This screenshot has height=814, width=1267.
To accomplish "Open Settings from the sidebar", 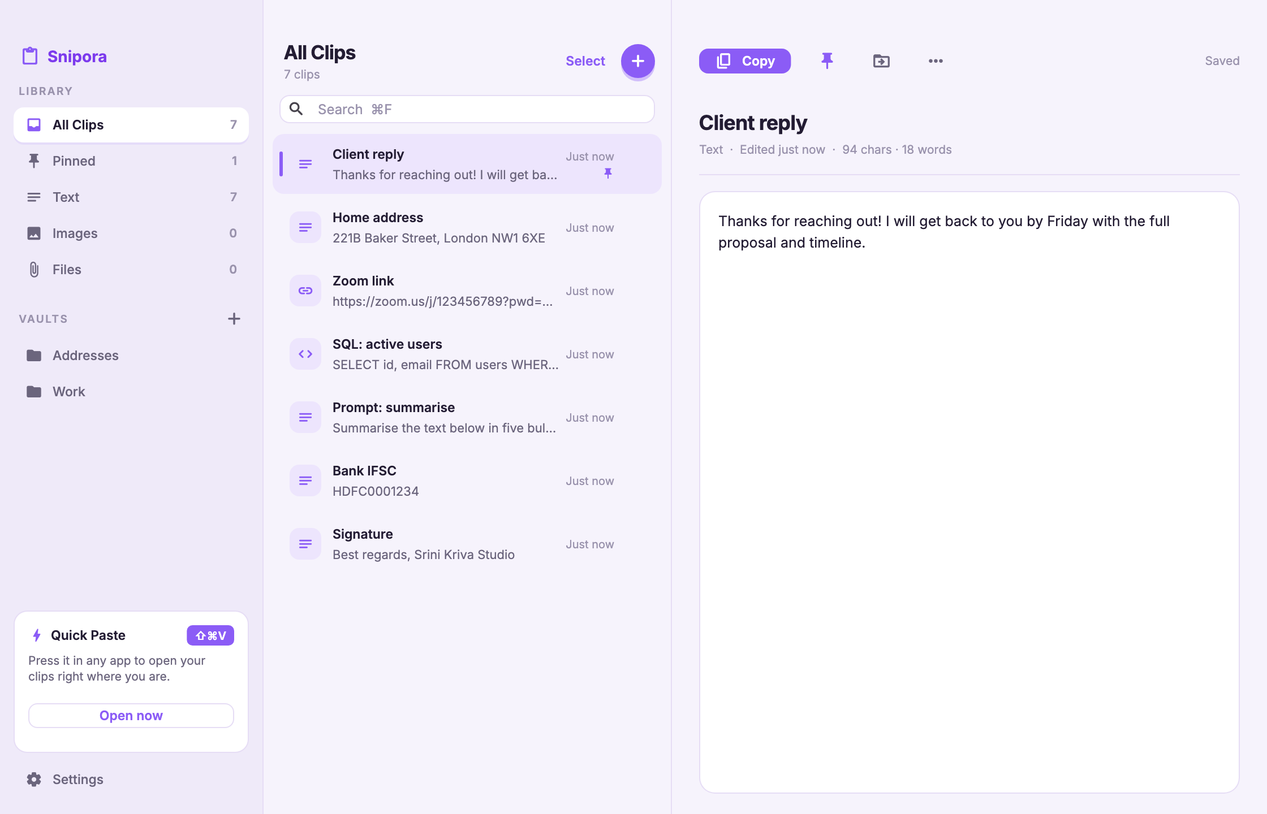I will tap(131, 780).
